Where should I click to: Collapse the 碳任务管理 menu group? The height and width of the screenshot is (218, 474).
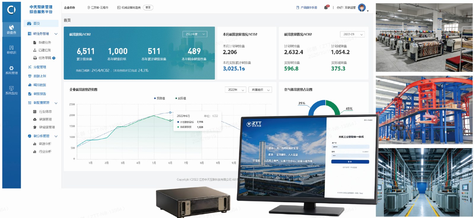coord(56,34)
